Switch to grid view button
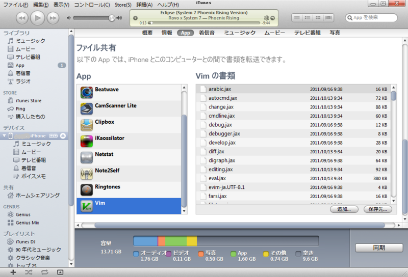Viewport: 408px width, 277px height. pyautogui.click(x=318, y=18)
